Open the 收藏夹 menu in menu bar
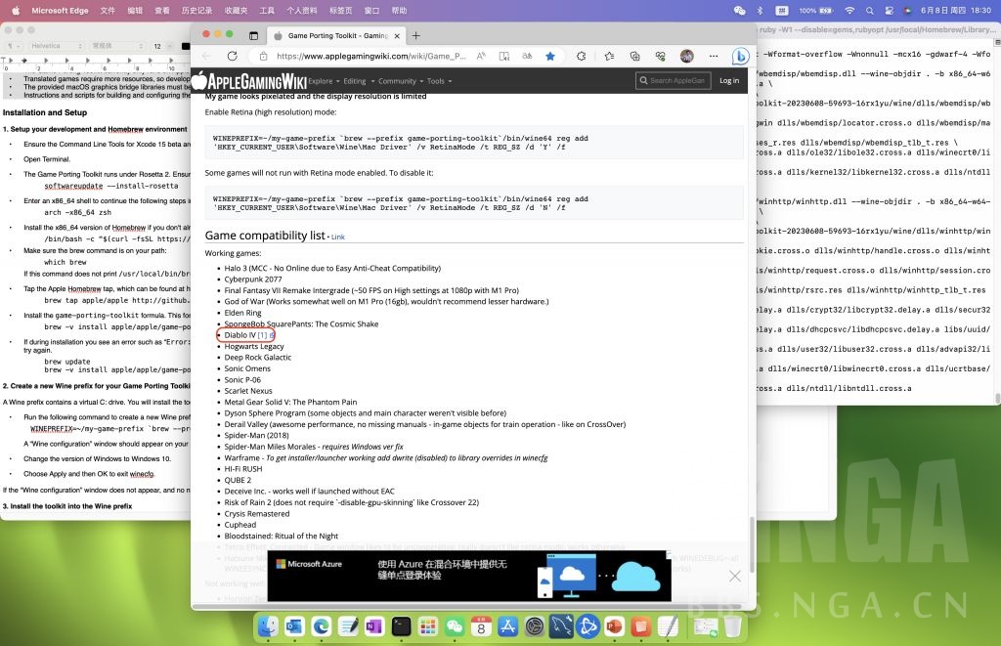The width and height of the screenshot is (1001, 646). (236, 10)
